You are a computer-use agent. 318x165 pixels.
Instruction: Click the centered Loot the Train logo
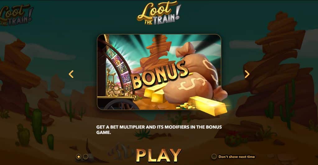tap(159, 13)
